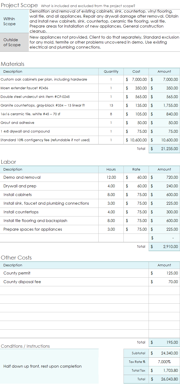Screen dimensions: 180x386
Task: Click the Half down up front instructions box
Action: click(49, 366)
